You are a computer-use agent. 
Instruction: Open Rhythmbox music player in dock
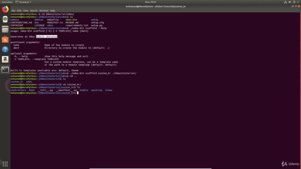tap(5, 19)
